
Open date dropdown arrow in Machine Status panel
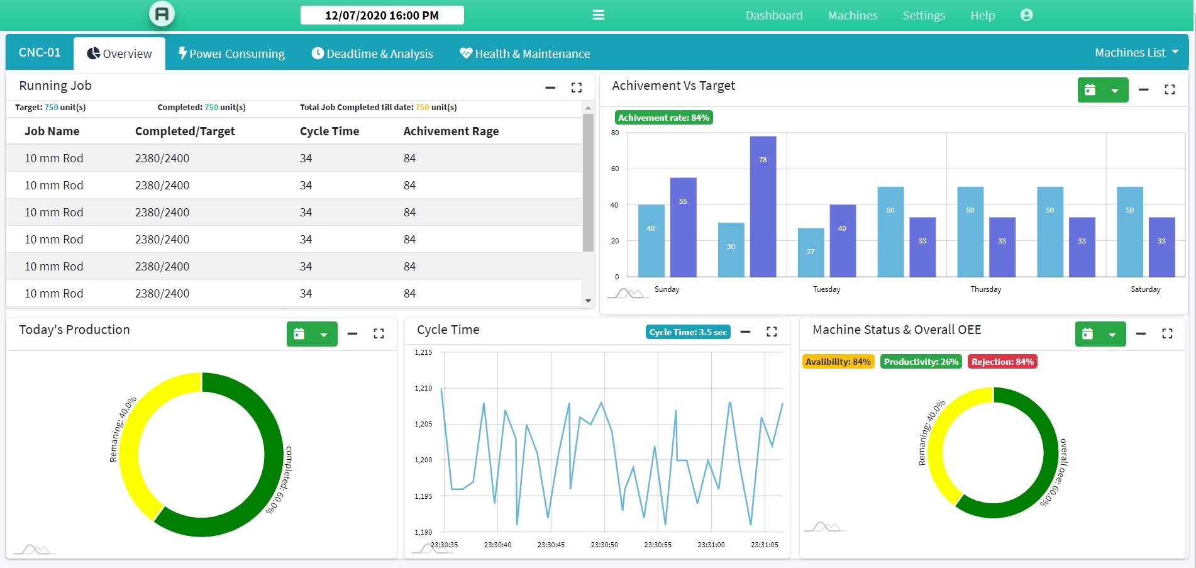click(1112, 335)
